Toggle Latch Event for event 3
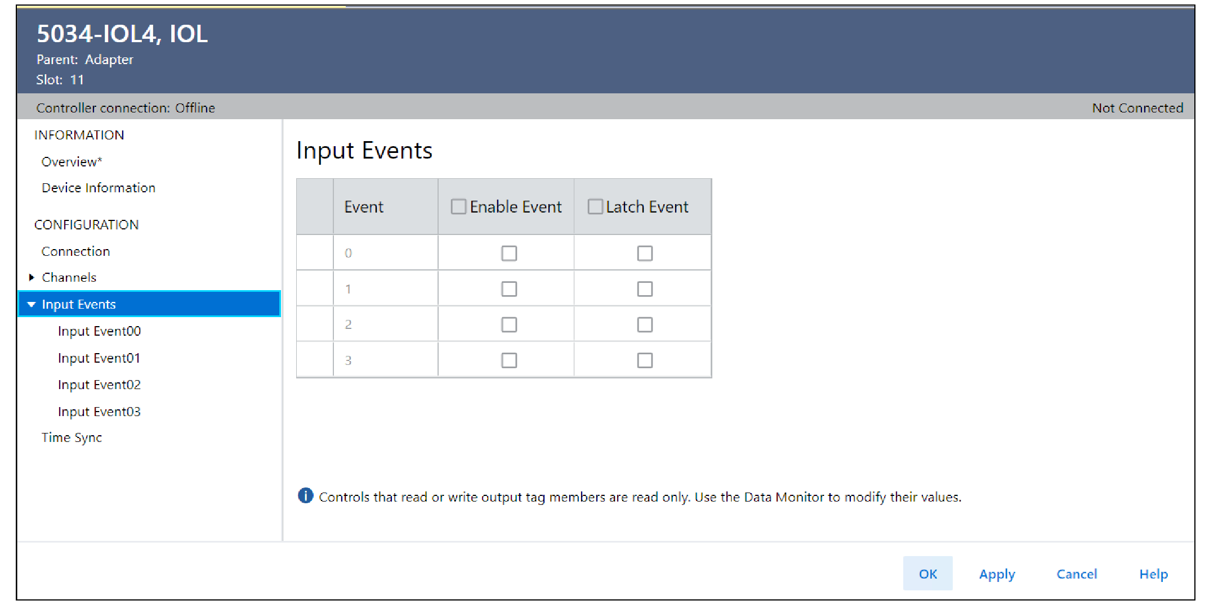The image size is (1218, 605). pyautogui.click(x=645, y=360)
